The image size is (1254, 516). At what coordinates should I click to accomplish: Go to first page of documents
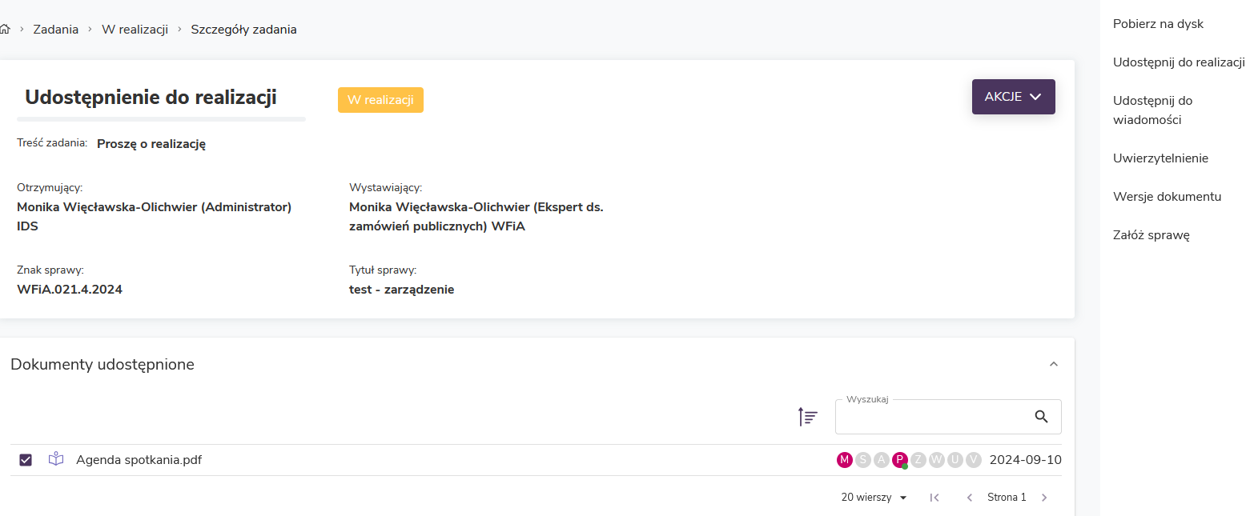click(x=934, y=498)
